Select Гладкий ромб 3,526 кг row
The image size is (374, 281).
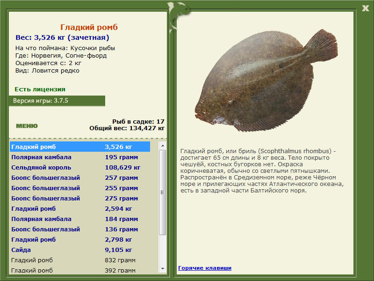tap(80, 147)
